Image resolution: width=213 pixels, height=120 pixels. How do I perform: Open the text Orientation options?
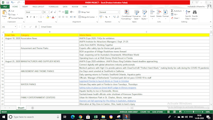[x=72, y=12]
